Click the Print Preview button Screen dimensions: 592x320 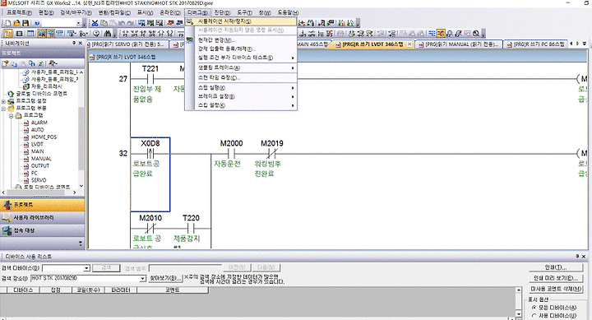[555, 278]
